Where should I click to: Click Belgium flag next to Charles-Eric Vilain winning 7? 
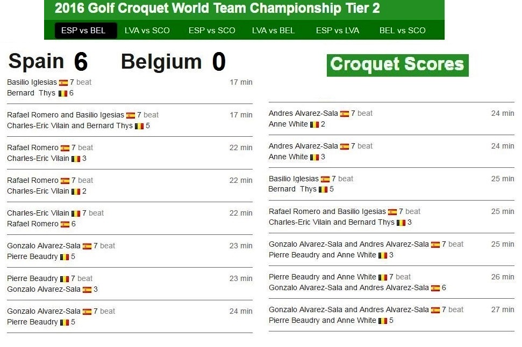tap(76, 213)
